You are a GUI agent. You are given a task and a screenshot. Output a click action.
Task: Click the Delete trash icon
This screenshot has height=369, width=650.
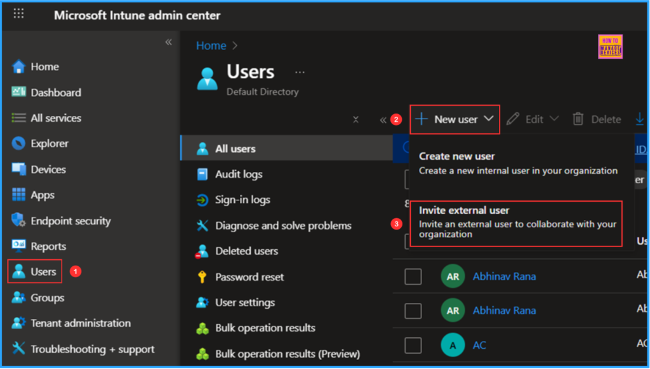[x=579, y=119]
